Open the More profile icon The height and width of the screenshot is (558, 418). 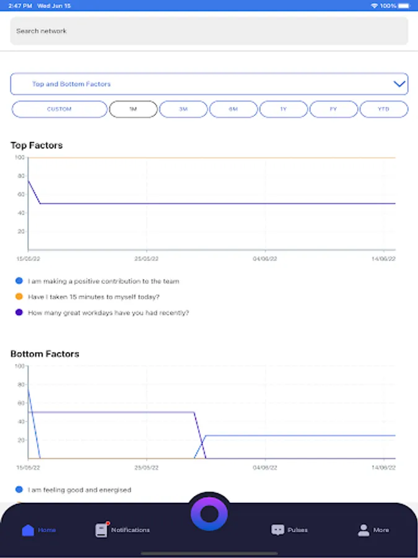click(364, 530)
